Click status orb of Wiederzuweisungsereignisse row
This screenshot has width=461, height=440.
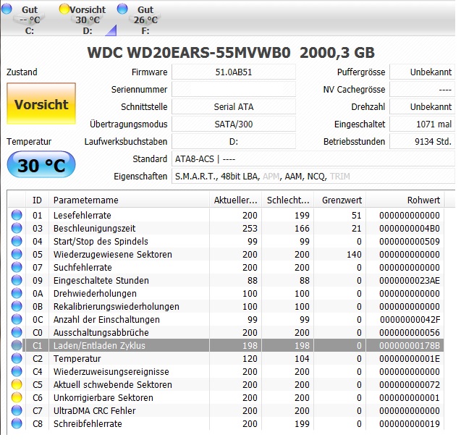click(17, 371)
